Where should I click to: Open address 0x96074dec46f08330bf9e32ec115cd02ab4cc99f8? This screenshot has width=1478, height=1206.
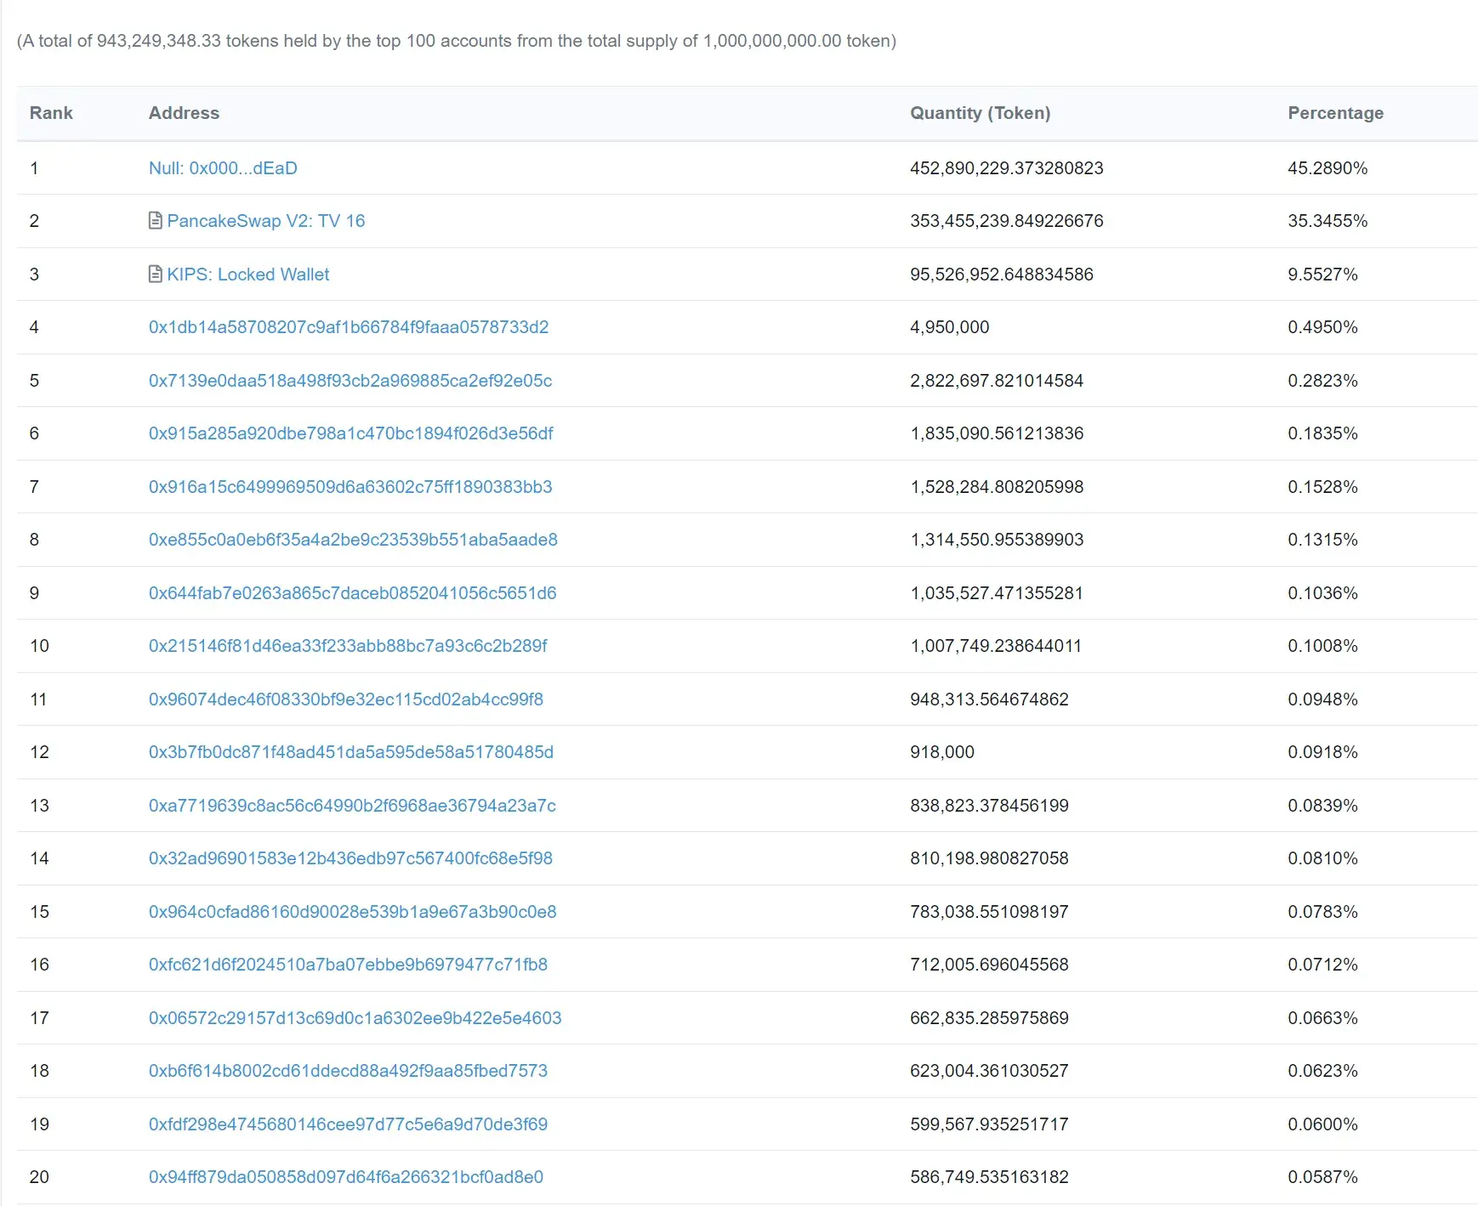[x=346, y=699]
